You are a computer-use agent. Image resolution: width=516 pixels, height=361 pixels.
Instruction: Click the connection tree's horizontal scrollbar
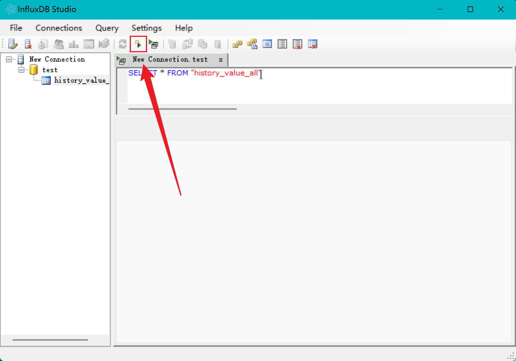click(x=50, y=340)
